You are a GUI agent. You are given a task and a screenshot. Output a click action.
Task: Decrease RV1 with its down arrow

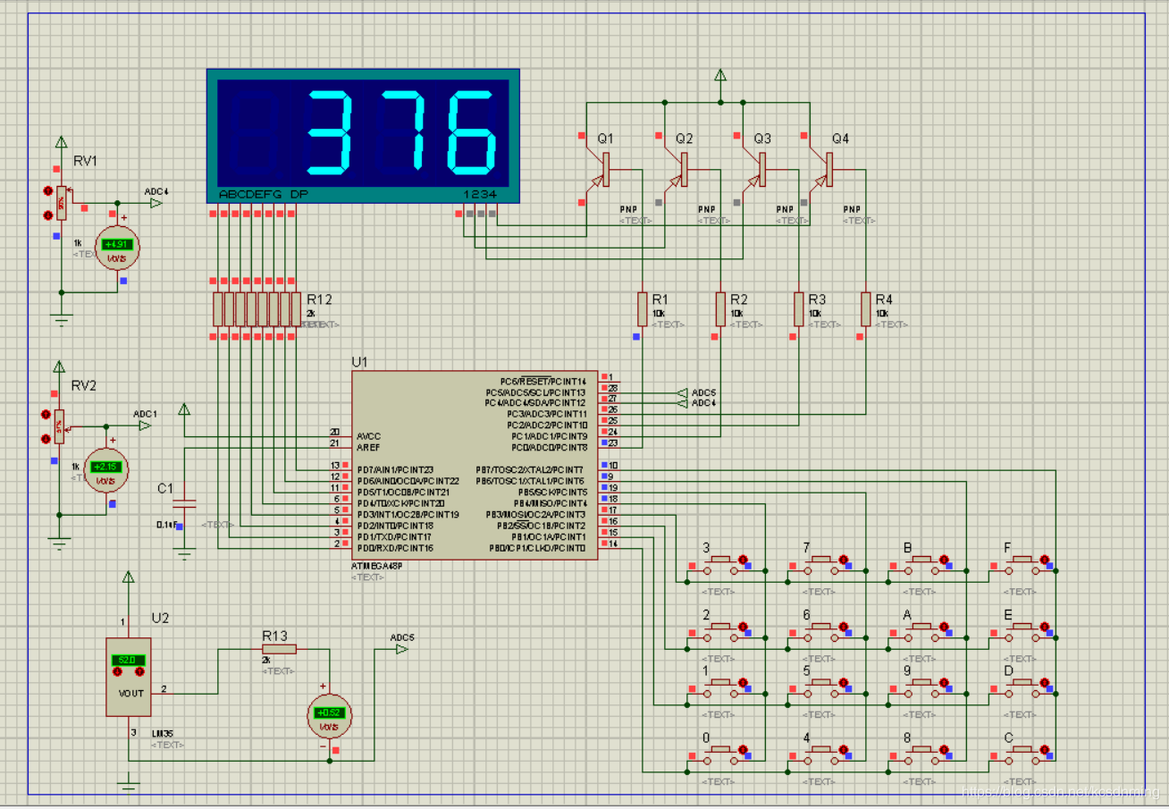47,215
